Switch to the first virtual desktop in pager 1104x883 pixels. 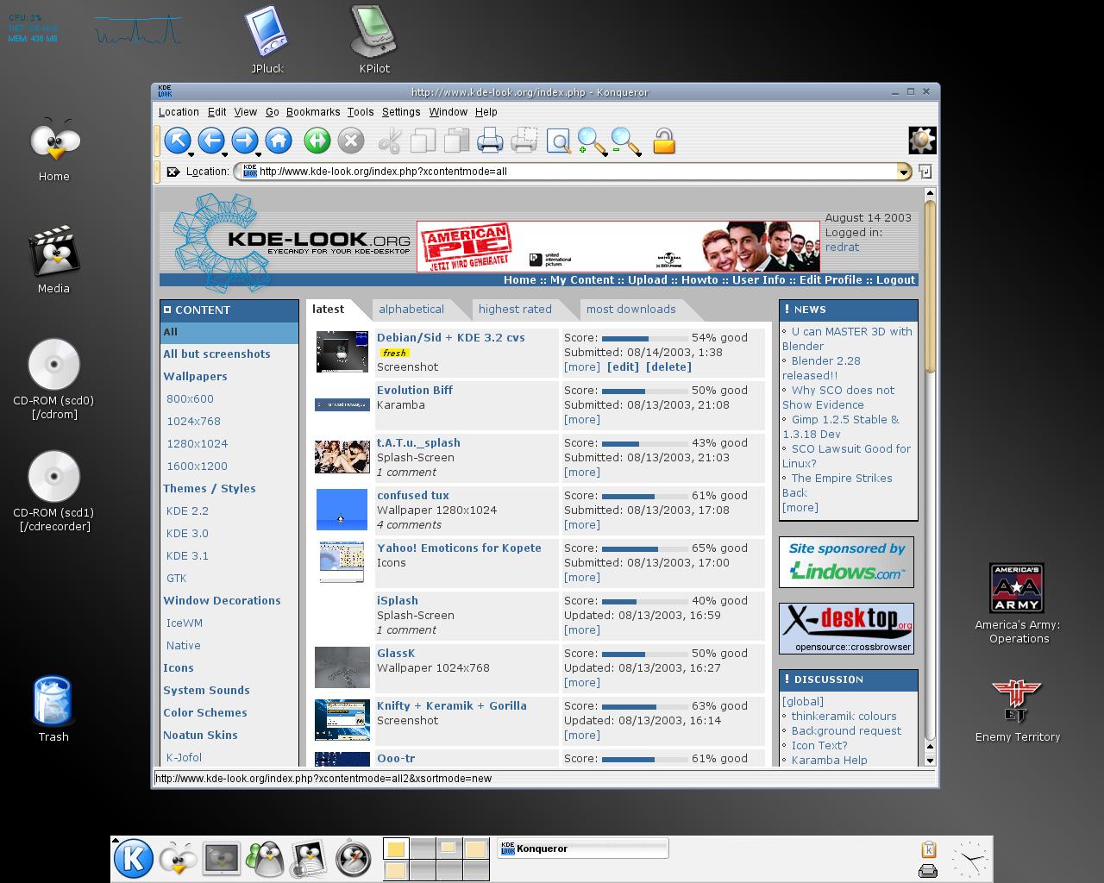(396, 849)
